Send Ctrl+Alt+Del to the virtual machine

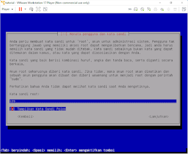[31, 9]
